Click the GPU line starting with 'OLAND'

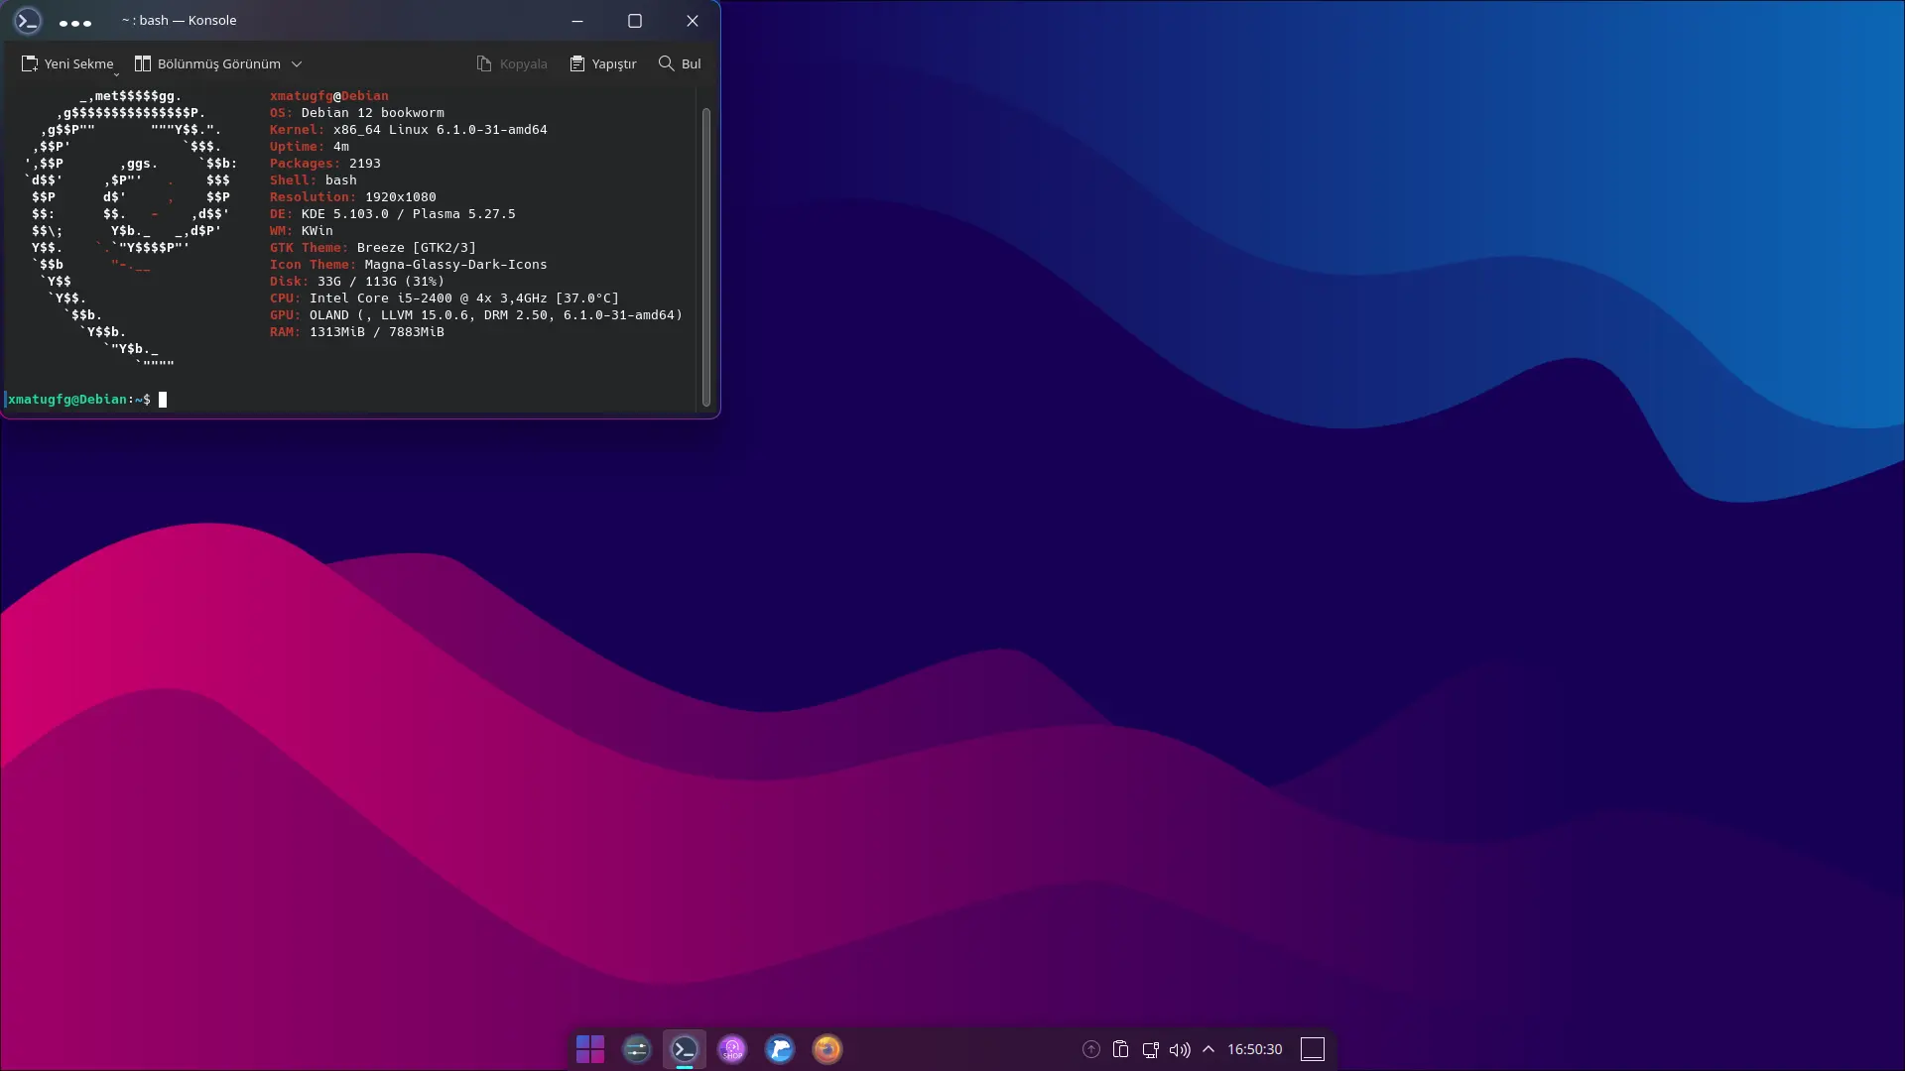tap(496, 315)
